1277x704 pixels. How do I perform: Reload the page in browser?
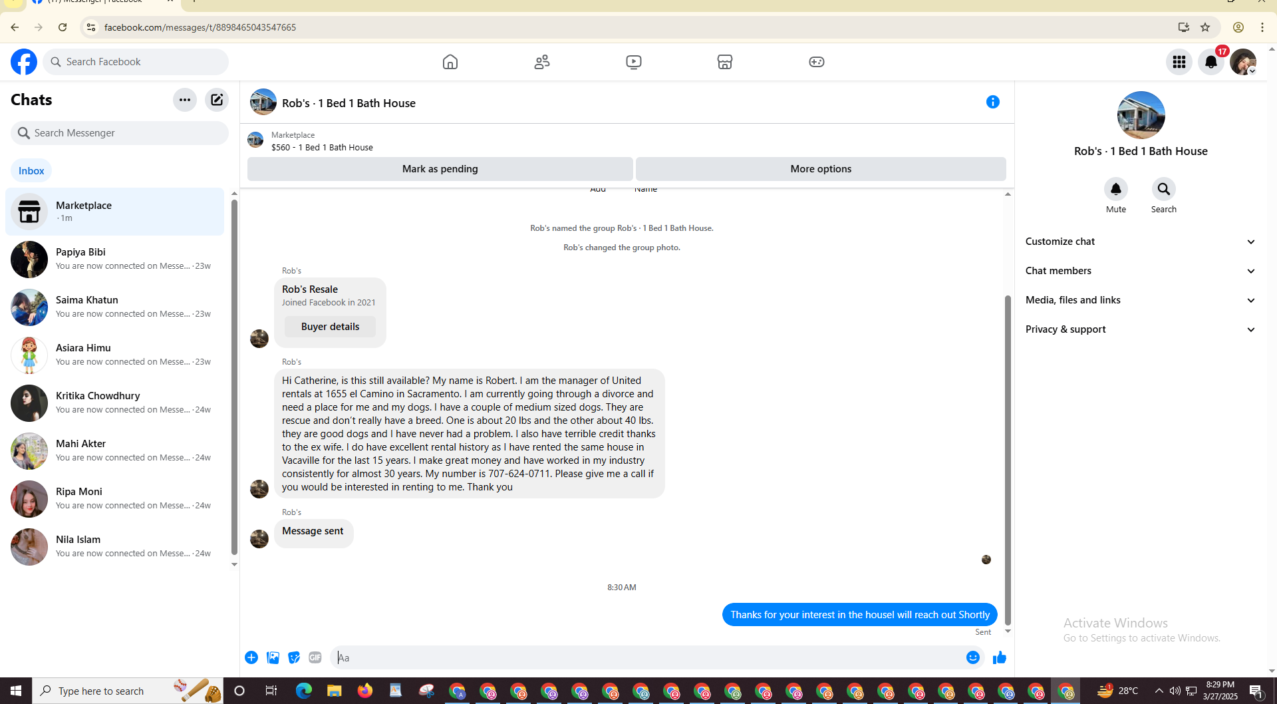coord(63,27)
